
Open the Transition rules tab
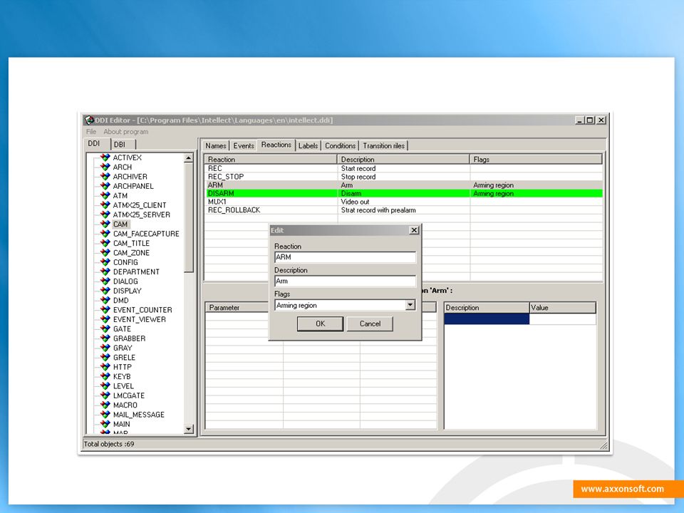[384, 145]
